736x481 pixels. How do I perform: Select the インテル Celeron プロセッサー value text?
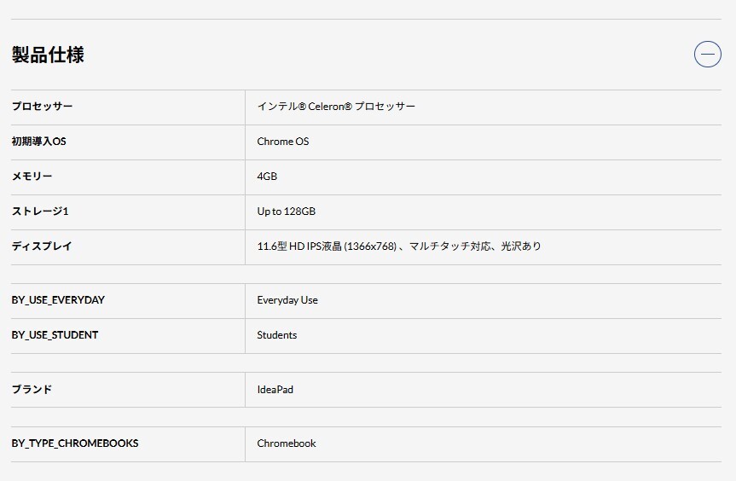click(336, 107)
